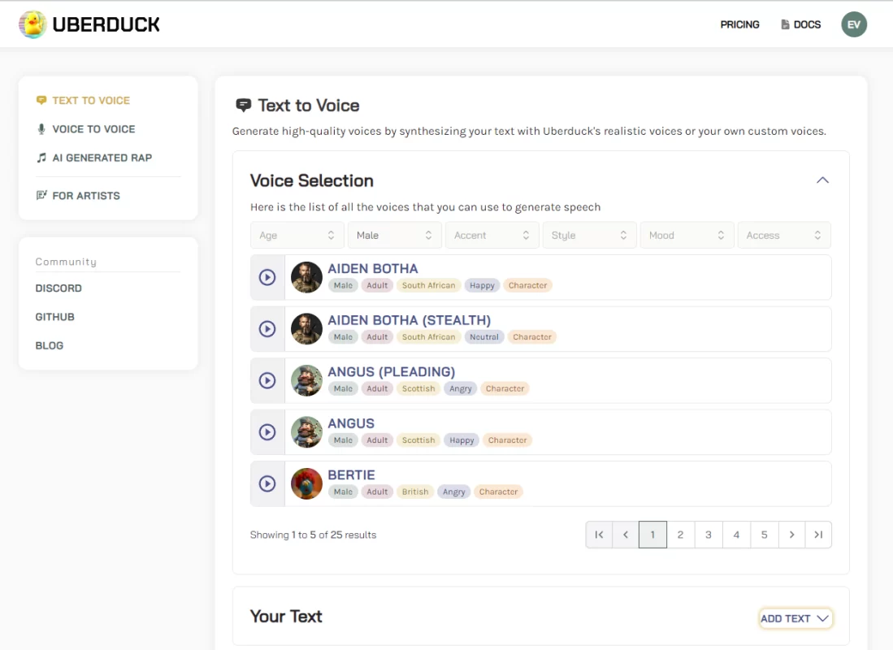Click the Happy tag on Aiden Botha
The width and height of the screenshot is (893, 650).
pyautogui.click(x=482, y=285)
